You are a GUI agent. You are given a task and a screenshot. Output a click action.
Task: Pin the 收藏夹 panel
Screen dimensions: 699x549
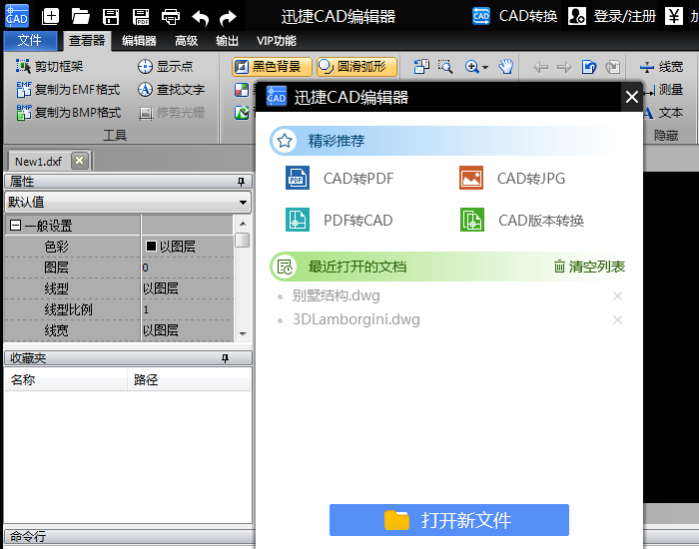pos(225,358)
